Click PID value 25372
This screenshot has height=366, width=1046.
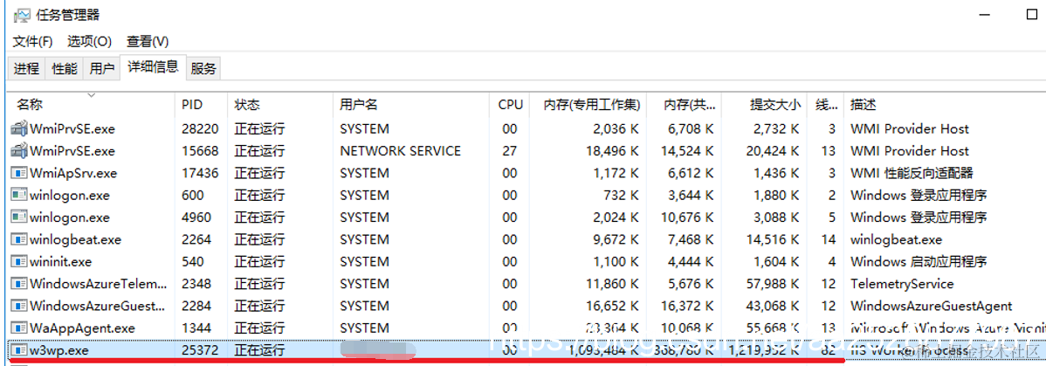(200, 350)
